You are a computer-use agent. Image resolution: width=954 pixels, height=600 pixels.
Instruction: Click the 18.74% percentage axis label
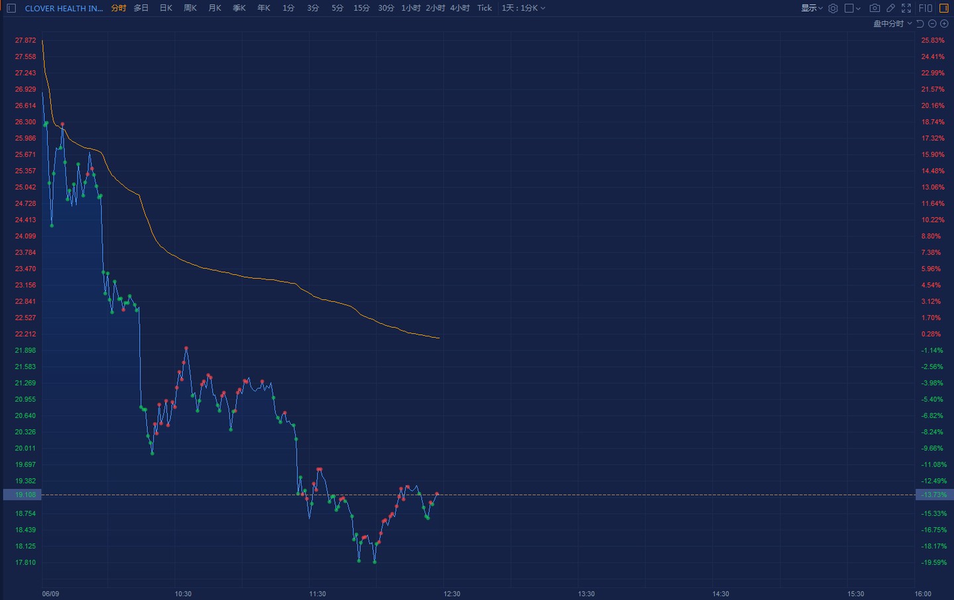(x=933, y=122)
